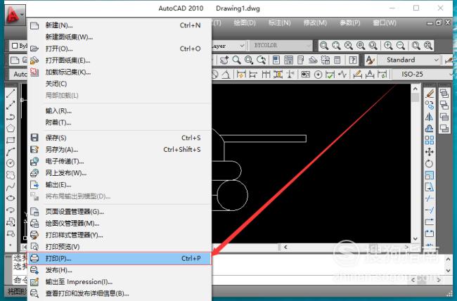The image size is (457, 301).
Task: Click the Copy object tool
Action: coord(430,105)
